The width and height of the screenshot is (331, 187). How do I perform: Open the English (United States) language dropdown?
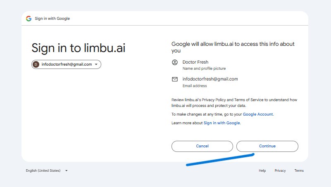pos(47,170)
